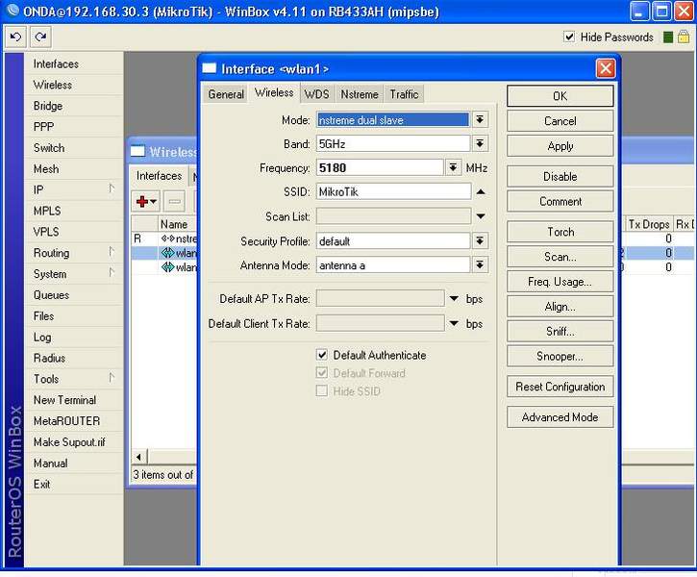697x577 pixels.
Task: Click the Snooper... button
Action: (560, 356)
